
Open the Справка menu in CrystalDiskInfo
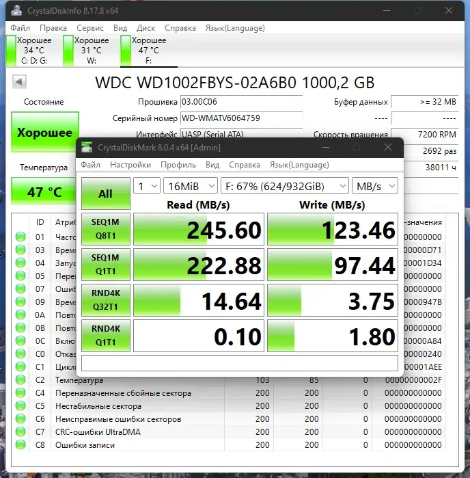(x=180, y=28)
